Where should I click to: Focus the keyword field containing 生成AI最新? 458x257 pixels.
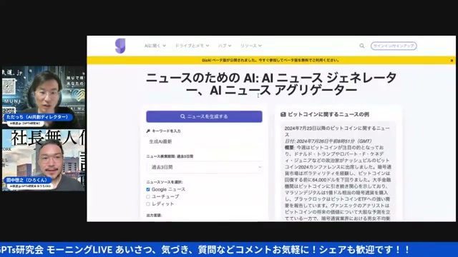click(x=204, y=141)
